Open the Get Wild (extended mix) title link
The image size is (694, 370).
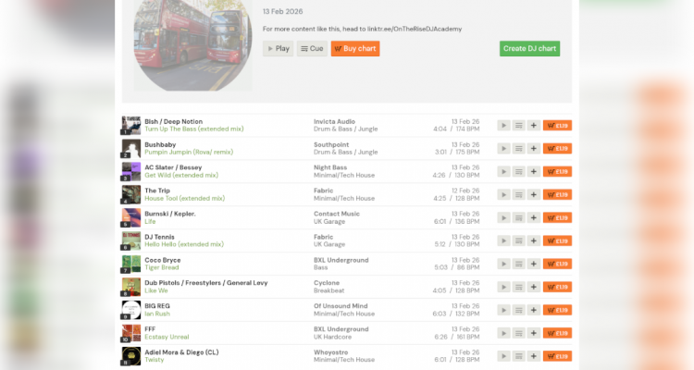(x=181, y=175)
